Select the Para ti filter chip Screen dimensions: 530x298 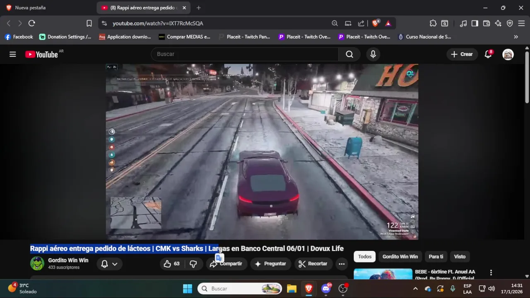pyautogui.click(x=436, y=257)
